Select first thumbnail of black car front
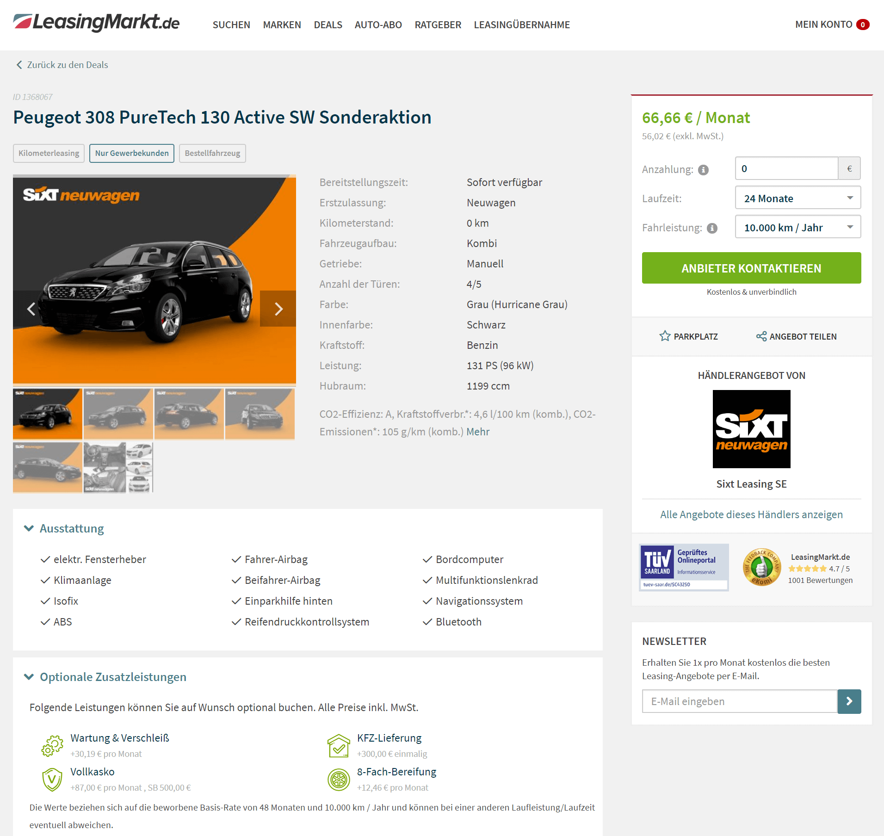This screenshot has height=836, width=884. [47, 414]
